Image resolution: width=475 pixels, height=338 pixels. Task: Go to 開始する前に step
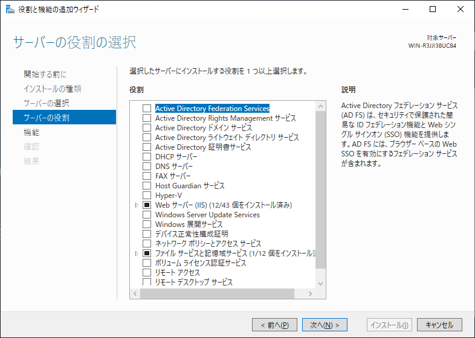tap(45, 74)
